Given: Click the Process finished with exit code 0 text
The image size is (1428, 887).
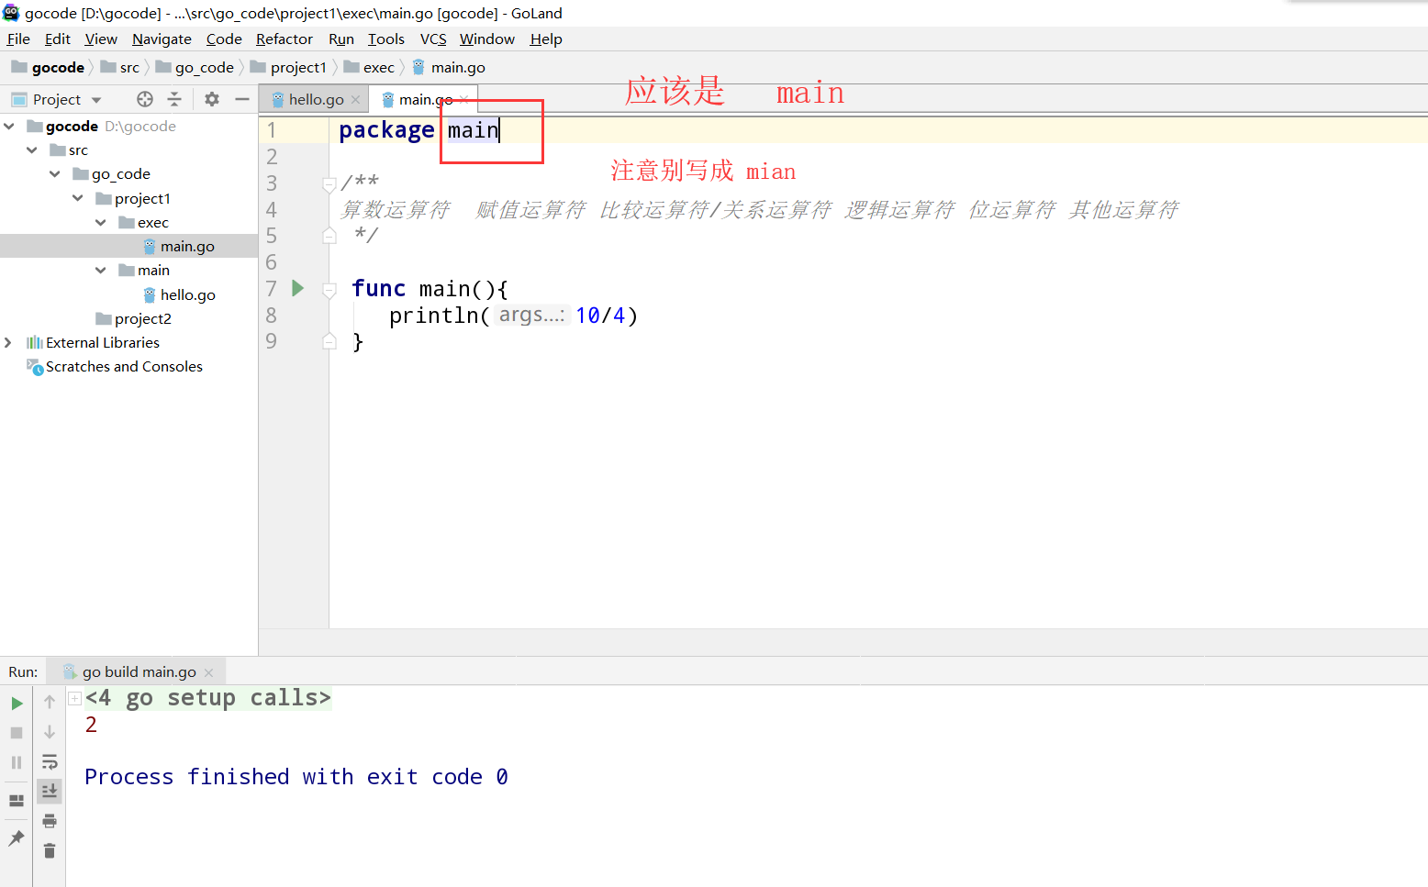Looking at the screenshot, I should pos(296,777).
